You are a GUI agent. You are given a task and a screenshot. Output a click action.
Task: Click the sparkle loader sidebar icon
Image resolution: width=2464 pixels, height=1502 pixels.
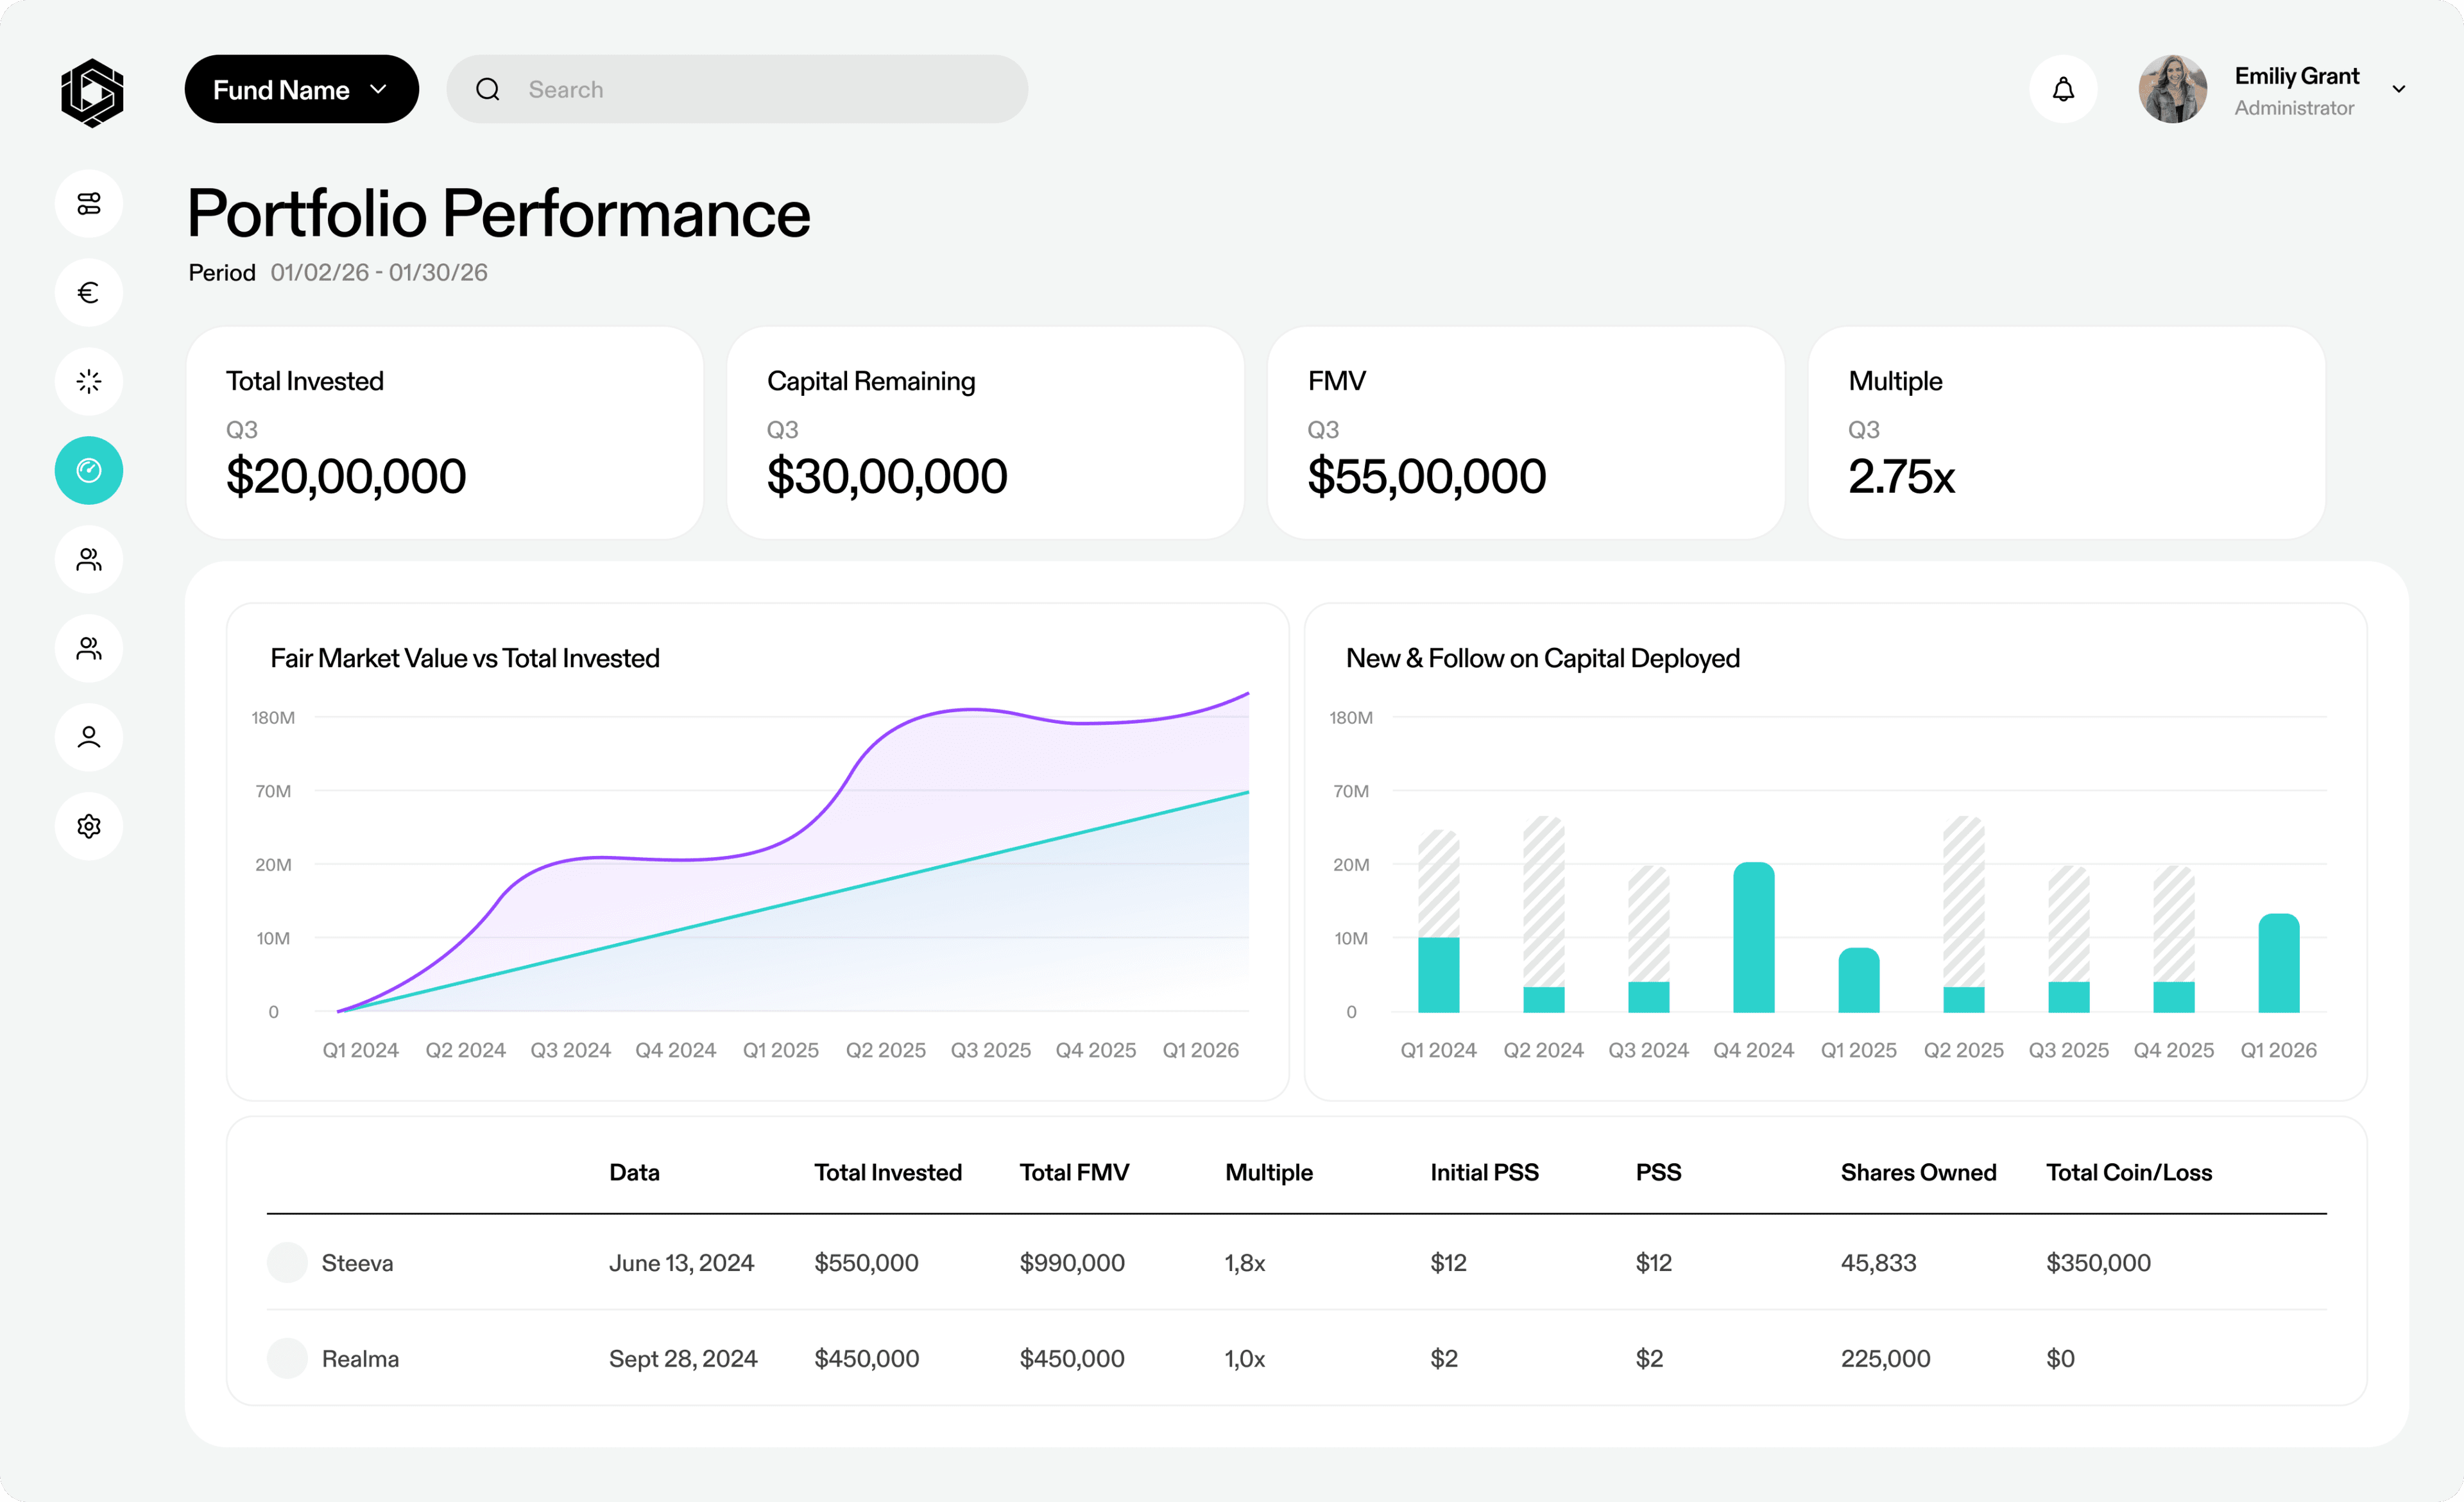click(x=89, y=381)
